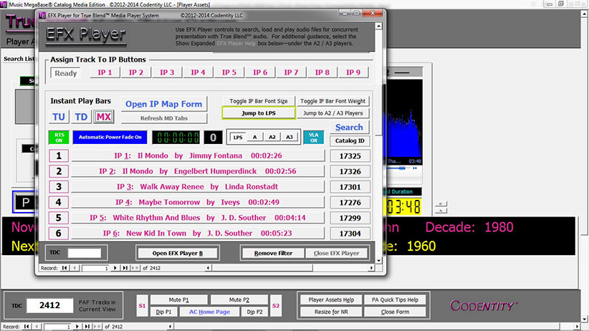
Task: Click the TD instant play bars button
Action: pyautogui.click(x=82, y=117)
